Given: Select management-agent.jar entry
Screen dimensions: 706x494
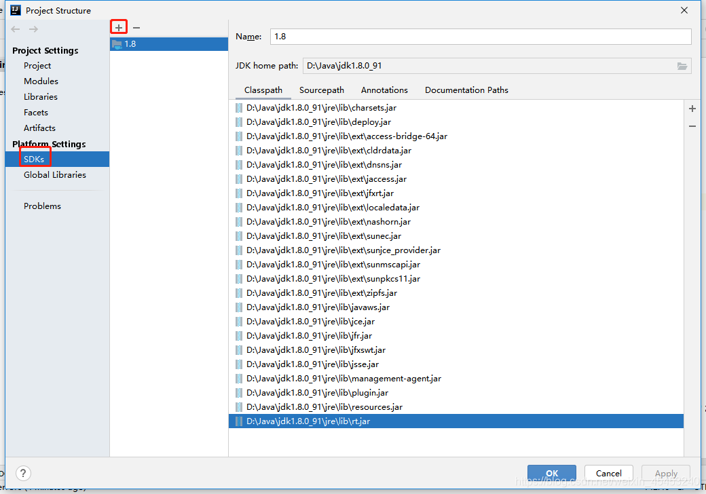Looking at the screenshot, I should pyautogui.click(x=456, y=379).
